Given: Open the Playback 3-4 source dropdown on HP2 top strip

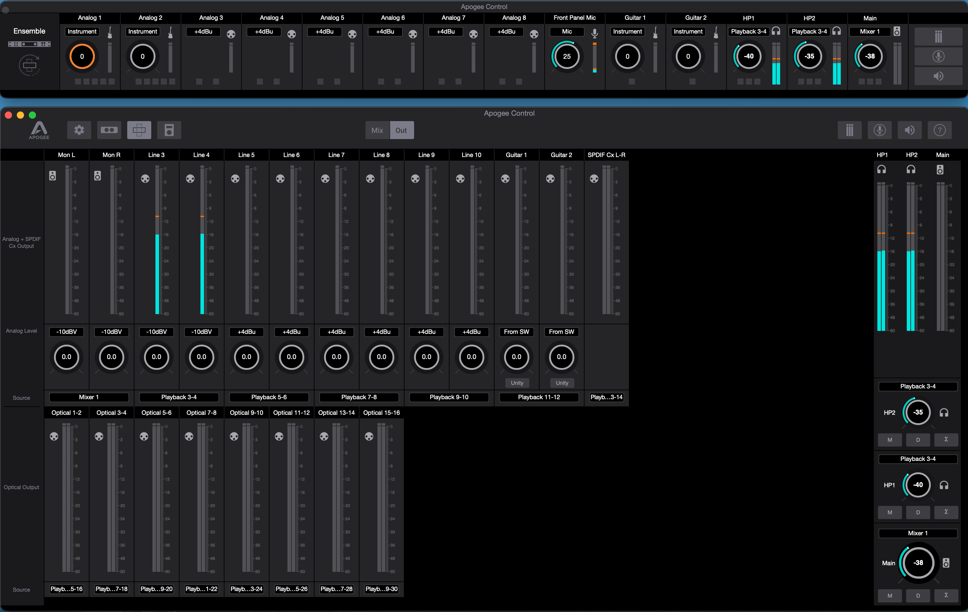Looking at the screenshot, I should [809, 31].
